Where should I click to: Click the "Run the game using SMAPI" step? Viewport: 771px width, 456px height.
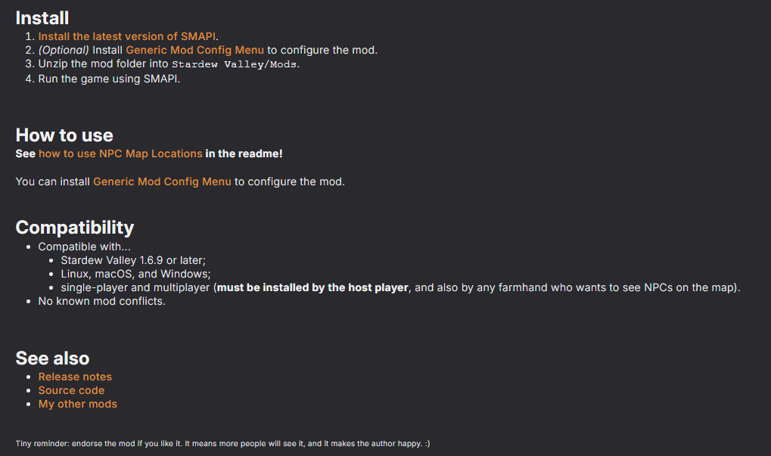coord(109,78)
